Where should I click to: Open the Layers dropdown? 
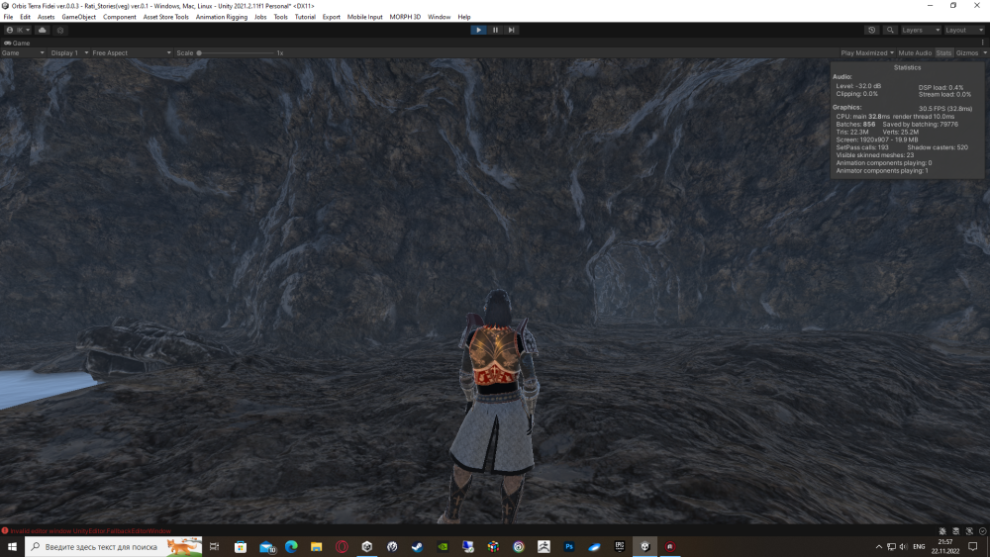pos(920,30)
